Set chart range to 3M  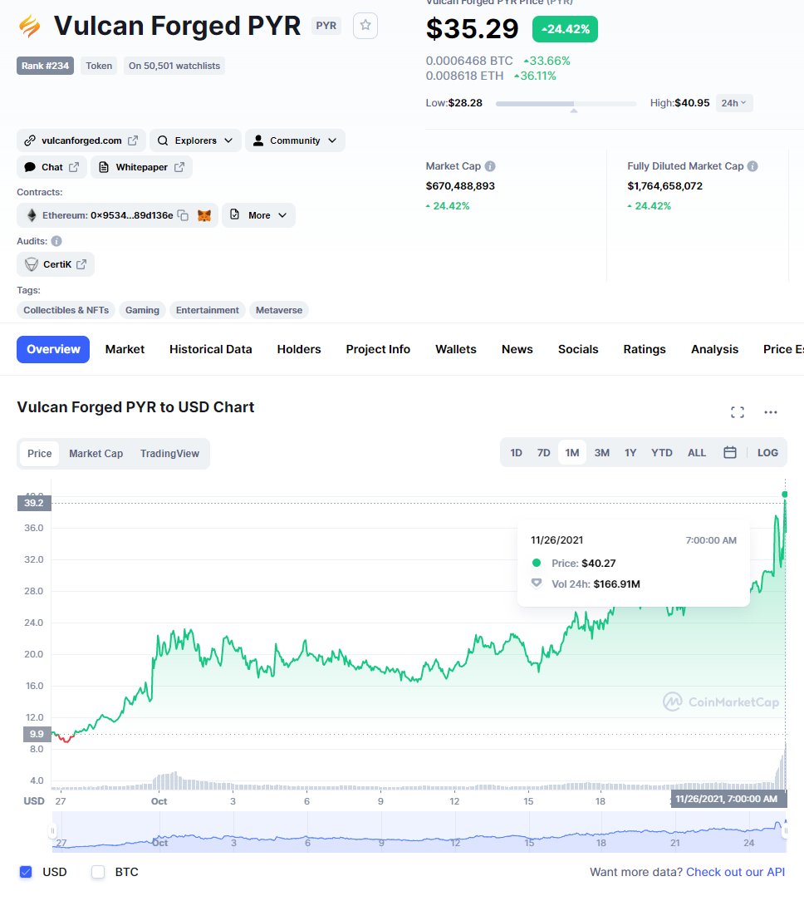click(x=602, y=453)
